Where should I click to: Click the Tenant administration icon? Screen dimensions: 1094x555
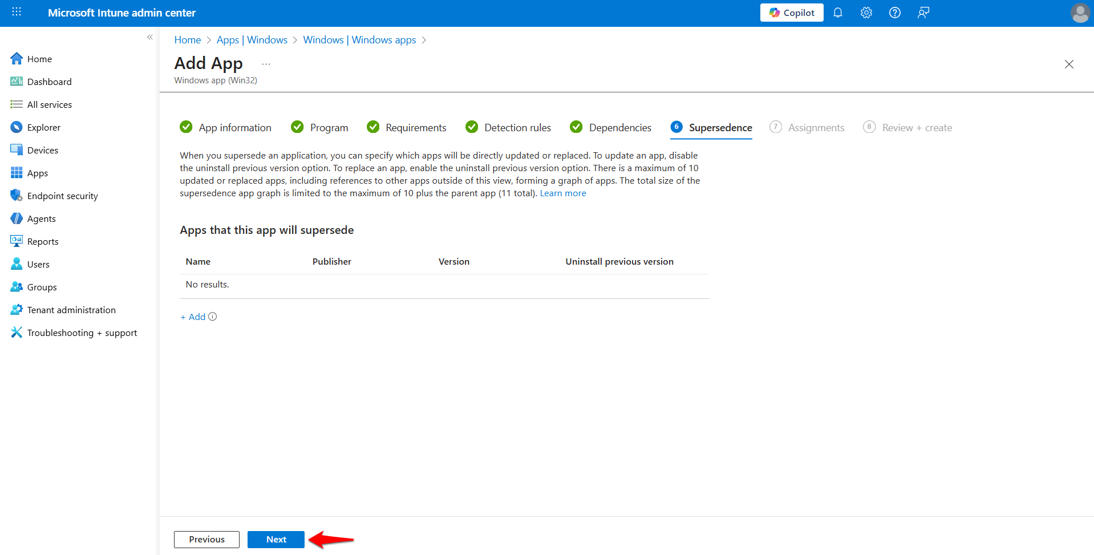tap(17, 310)
